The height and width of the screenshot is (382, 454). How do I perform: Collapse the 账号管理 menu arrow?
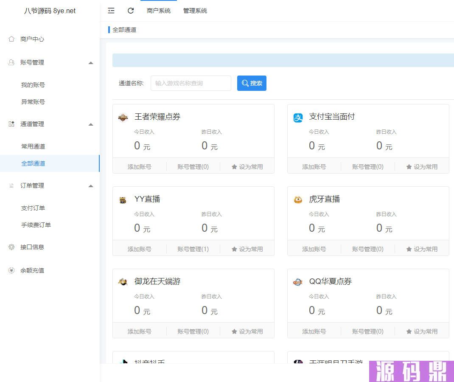[91, 63]
